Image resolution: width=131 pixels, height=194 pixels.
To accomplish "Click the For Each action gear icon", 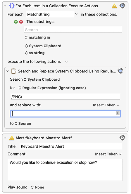I will click(122, 6).
